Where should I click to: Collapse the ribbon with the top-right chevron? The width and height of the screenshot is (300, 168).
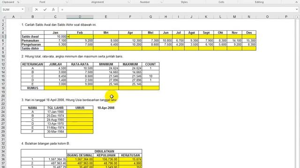pos(297,2)
